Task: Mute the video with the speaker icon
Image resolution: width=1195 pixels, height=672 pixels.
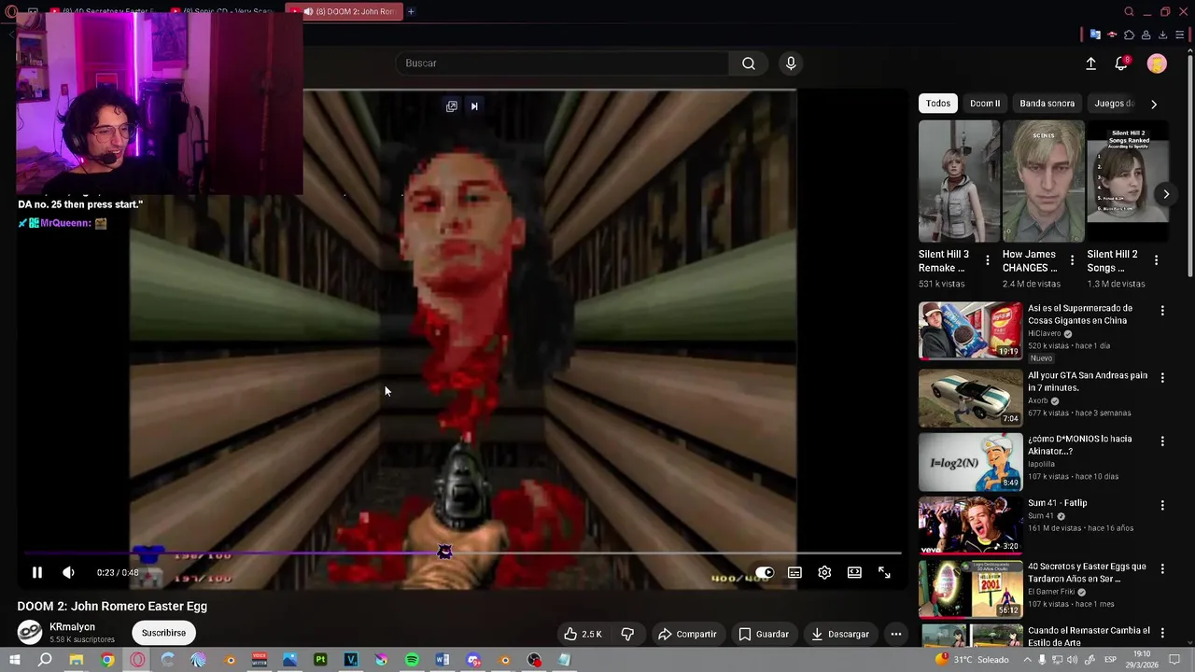Action: click(68, 573)
